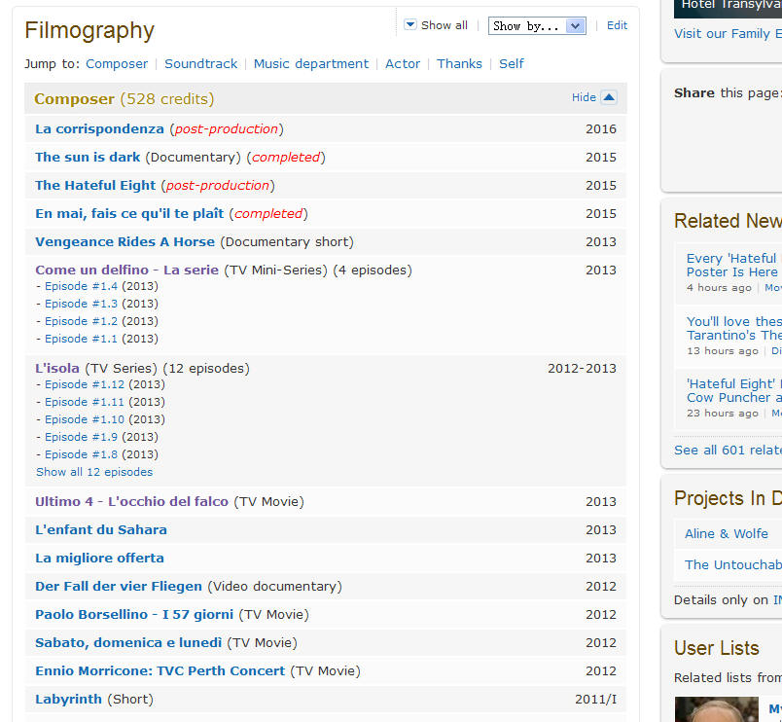Open the You'll love these news article
Screen dimensions: 782x722
(x=733, y=328)
